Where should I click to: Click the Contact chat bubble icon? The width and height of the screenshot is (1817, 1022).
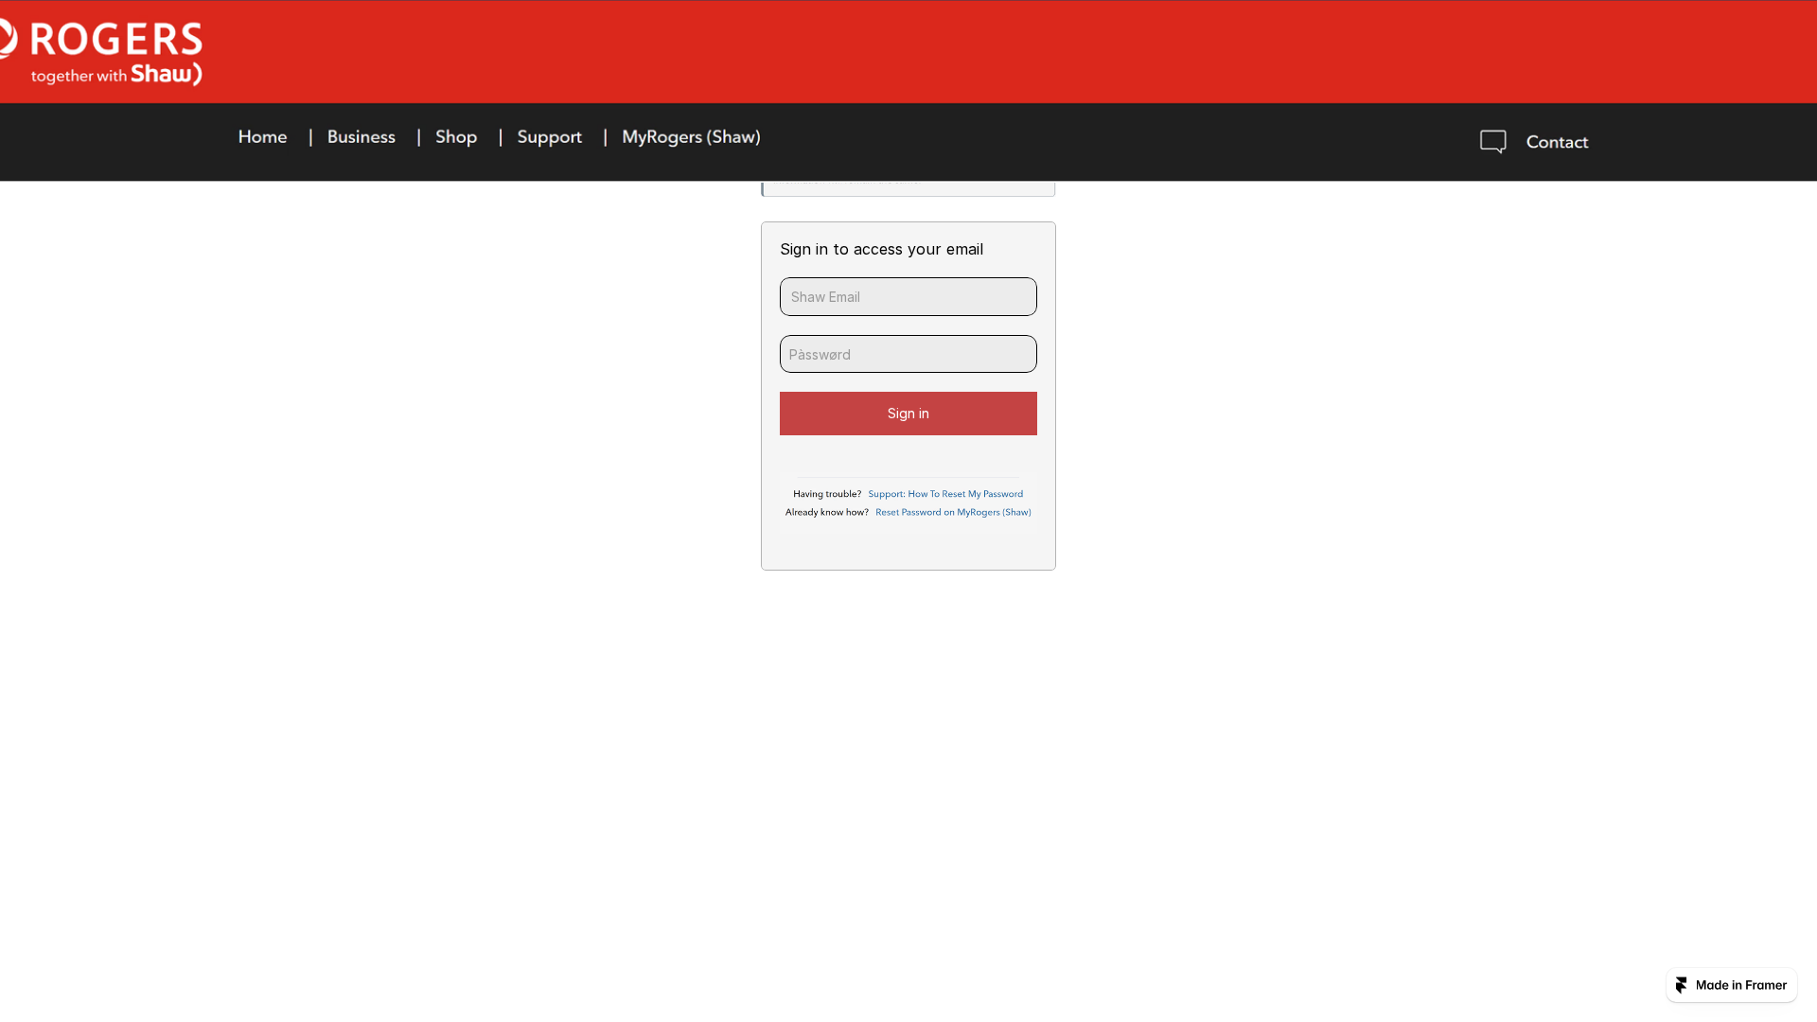pyautogui.click(x=1492, y=142)
